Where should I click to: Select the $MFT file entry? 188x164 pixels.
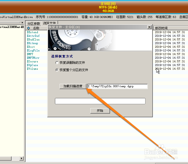click(x=30, y=54)
